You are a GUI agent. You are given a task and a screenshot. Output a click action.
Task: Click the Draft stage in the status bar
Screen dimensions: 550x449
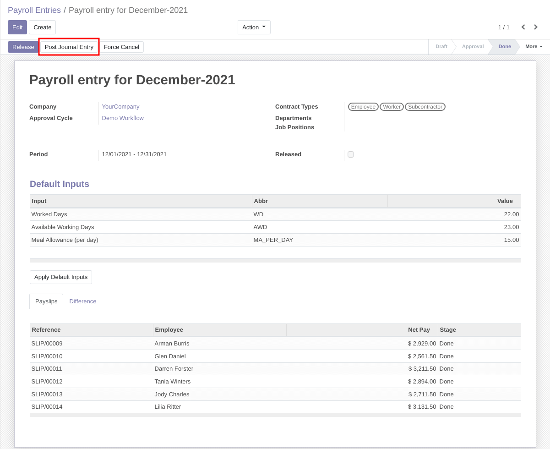pos(441,46)
